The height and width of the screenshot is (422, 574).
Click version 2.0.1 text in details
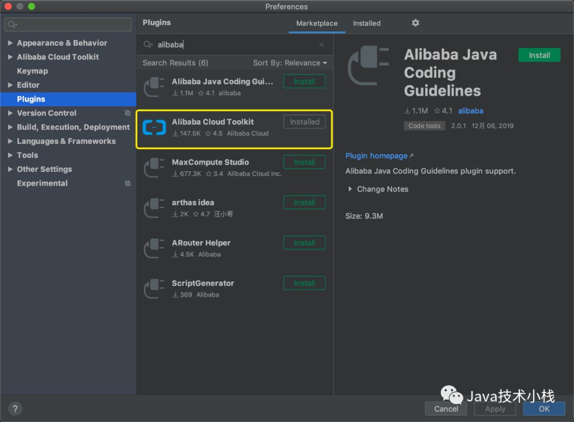(x=458, y=126)
